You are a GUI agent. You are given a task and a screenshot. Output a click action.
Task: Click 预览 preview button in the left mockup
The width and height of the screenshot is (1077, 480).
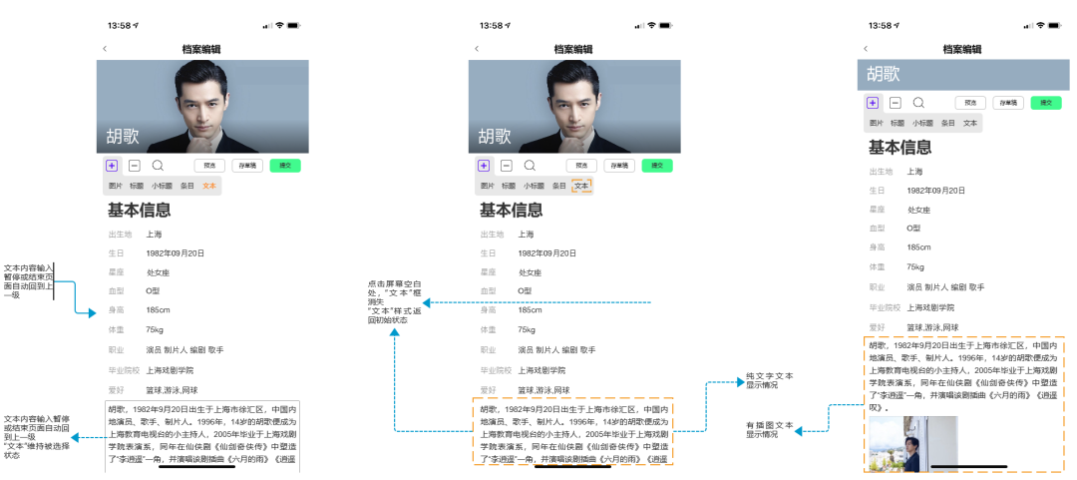209,166
